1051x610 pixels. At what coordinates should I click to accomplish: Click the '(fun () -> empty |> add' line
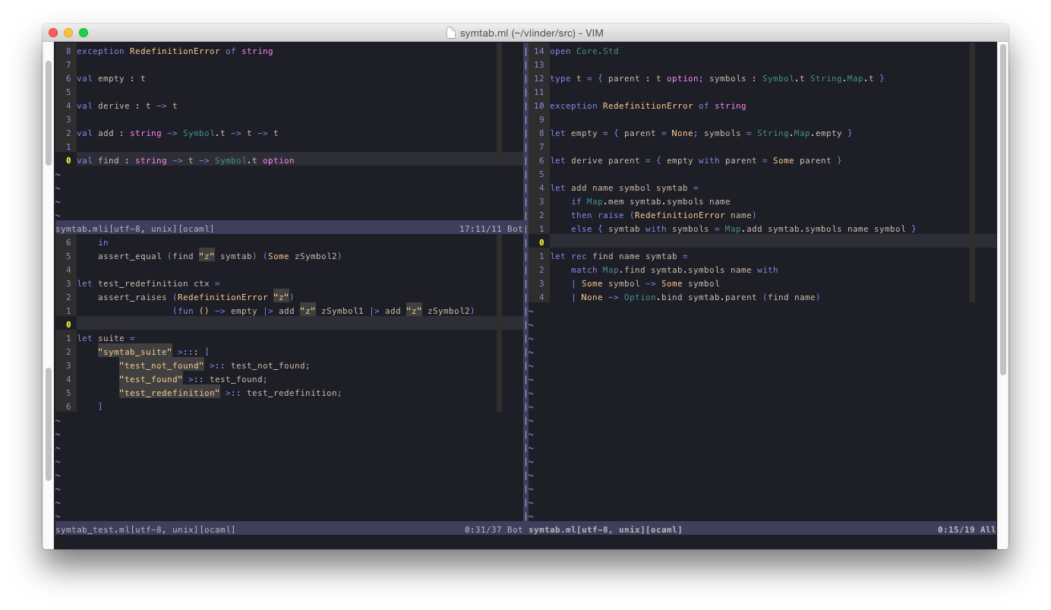click(x=324, y=311)
